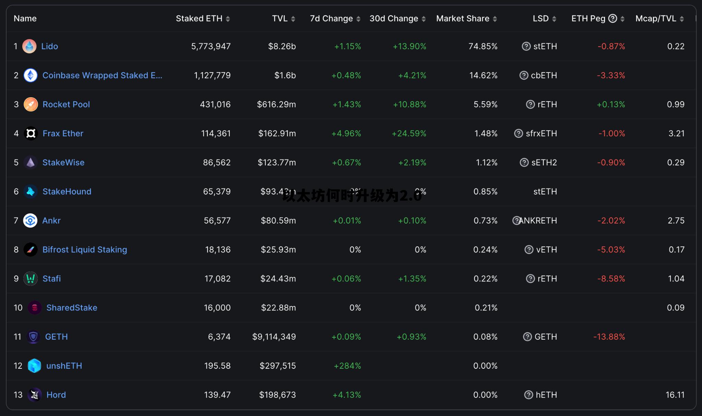This screenshot has height=416, width=702.
Task: Click the Frax Ether logo icon
Action: (x=31, y=134)
